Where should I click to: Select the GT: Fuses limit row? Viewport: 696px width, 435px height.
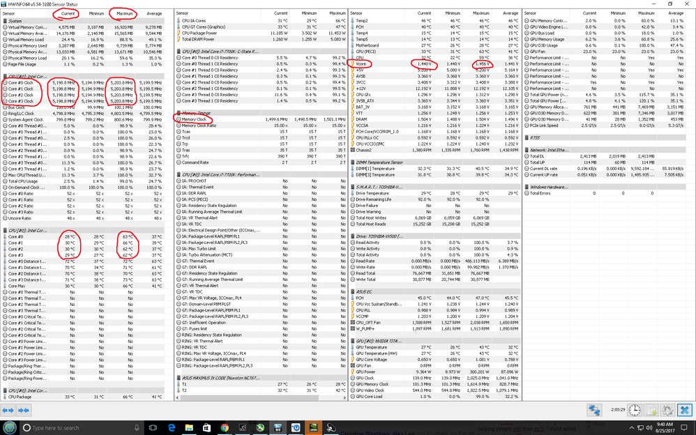click(x=261, y=329)
